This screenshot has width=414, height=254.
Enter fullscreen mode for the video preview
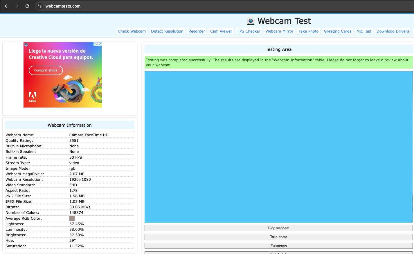pyautogui.click(x=278, y=246)
